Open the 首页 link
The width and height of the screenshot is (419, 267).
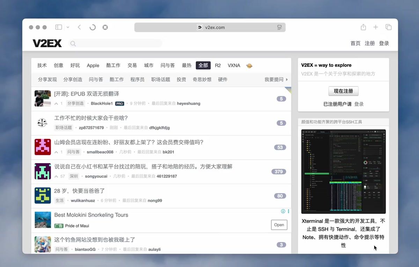[x=355, y=43]
